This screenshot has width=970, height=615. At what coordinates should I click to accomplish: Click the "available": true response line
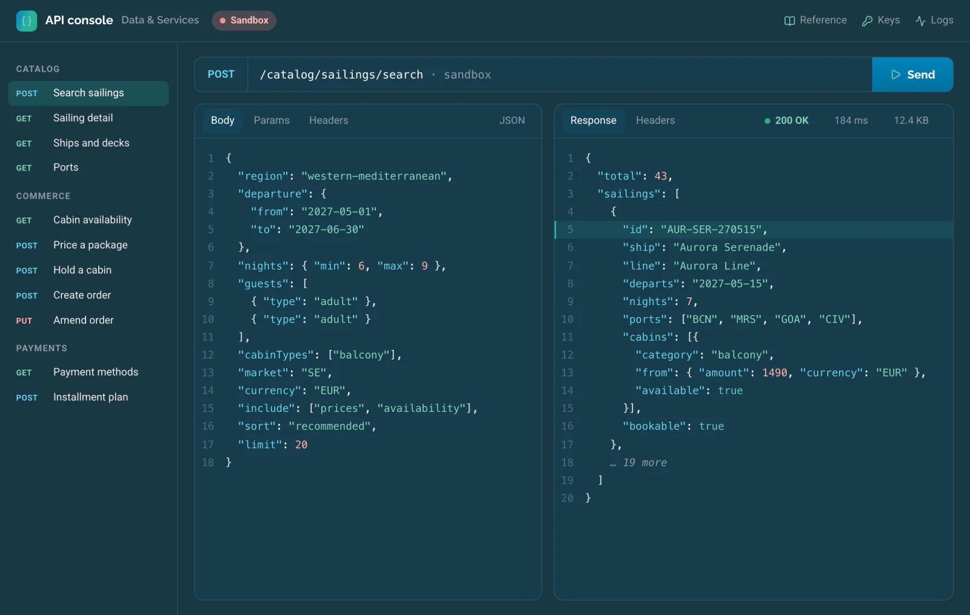[689, 391]
